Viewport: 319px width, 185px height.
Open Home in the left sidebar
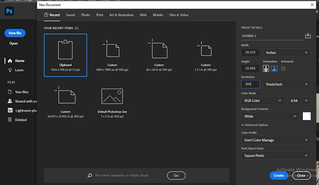19,61
